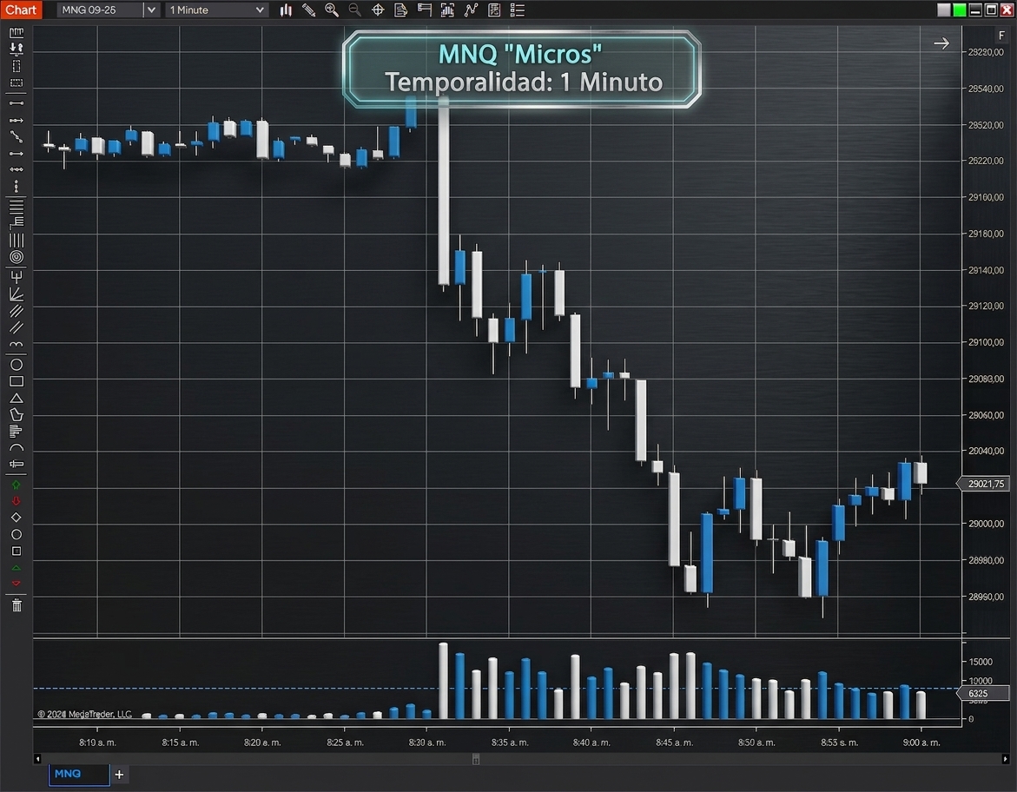Select the Gann fan tool

(17, 294)
